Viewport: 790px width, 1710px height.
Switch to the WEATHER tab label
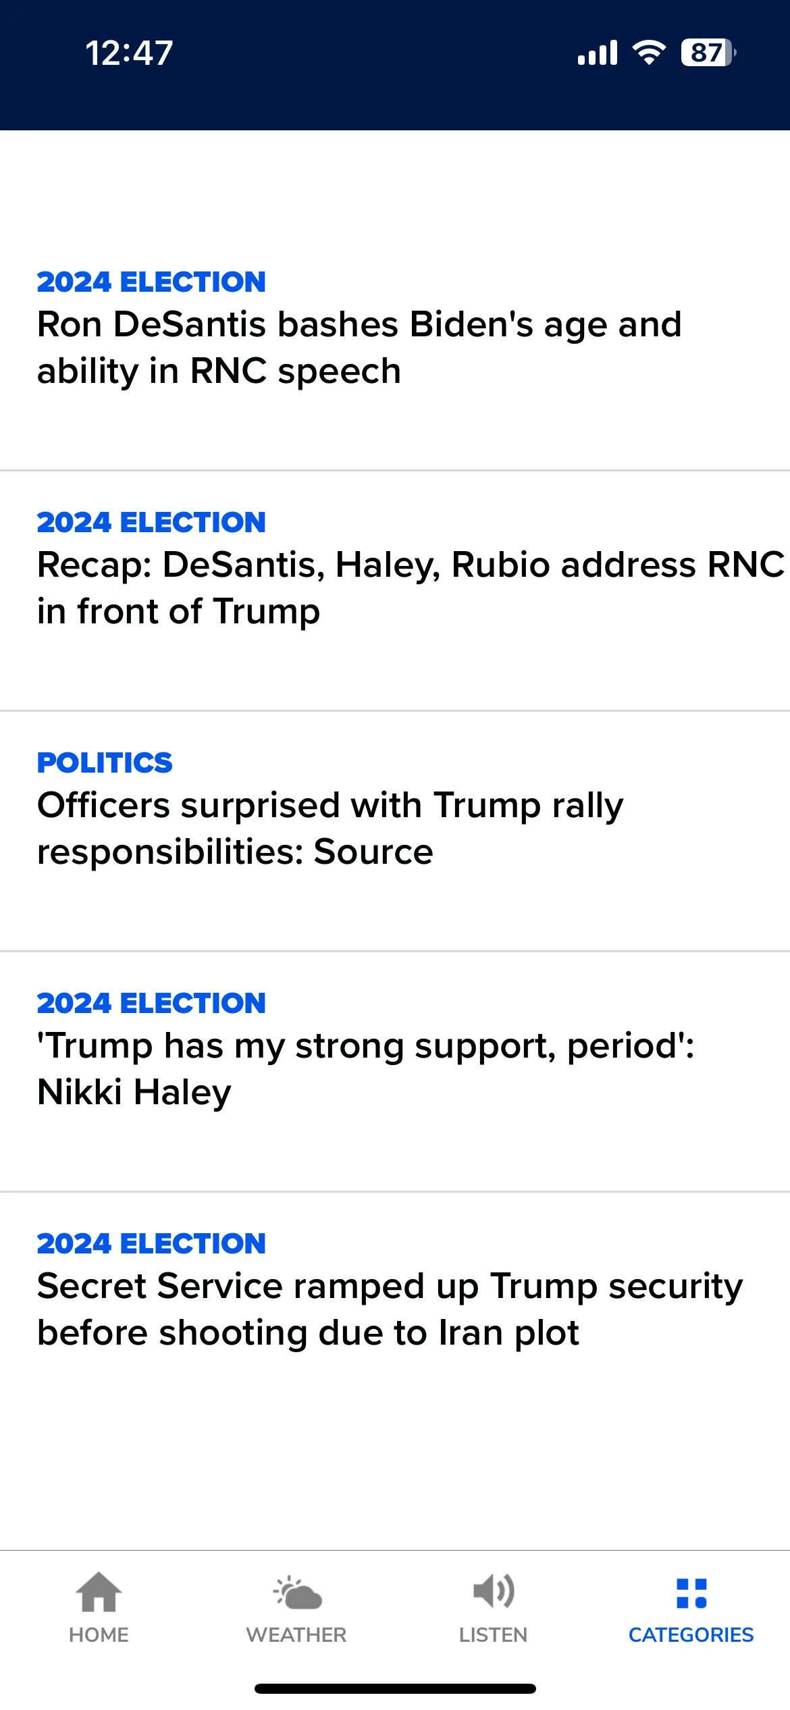pos(296,1634)
